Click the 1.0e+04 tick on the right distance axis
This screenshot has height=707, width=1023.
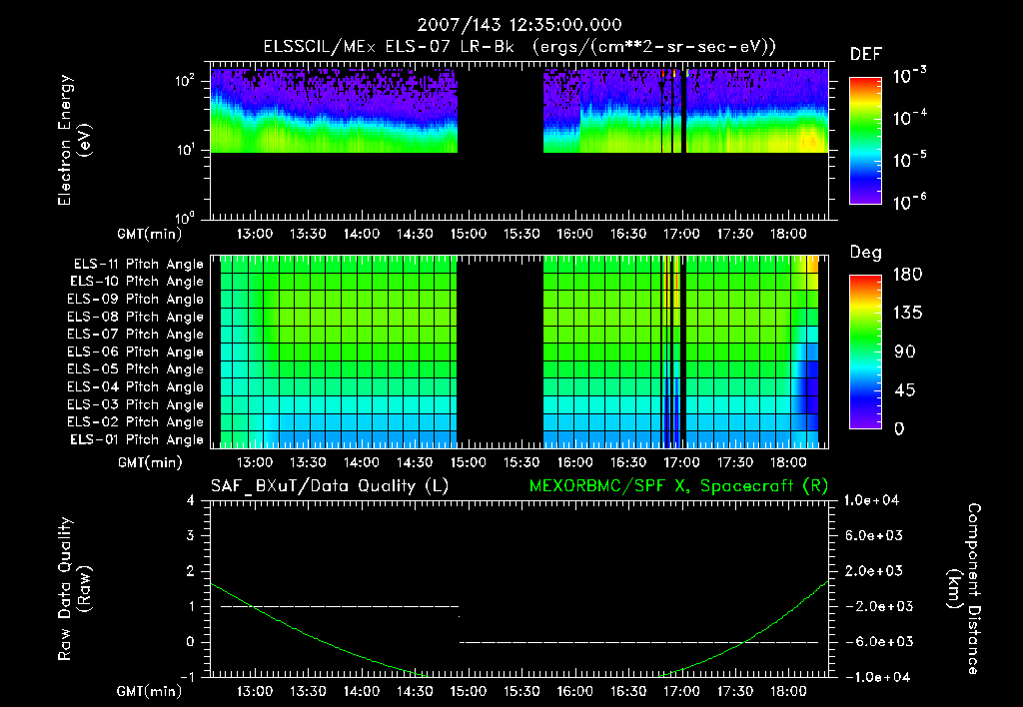pyautogui.click(x=871, y=500)
